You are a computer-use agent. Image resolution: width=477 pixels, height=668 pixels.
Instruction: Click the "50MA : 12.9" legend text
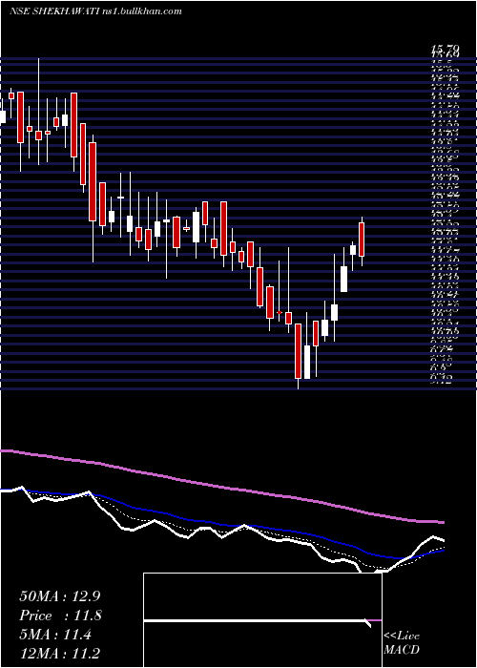pyautogui.click(x=60, y=595)
